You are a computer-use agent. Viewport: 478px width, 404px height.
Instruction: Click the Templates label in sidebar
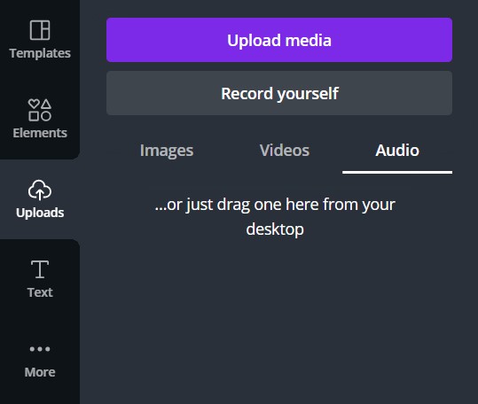pyautogui.click(x=40, y=53)
